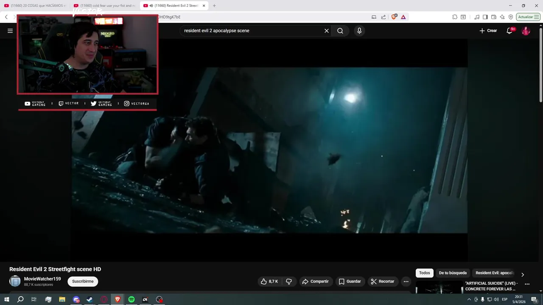
Task: Select the Resident Evil: apocalypse chip
Action: pos(494,273)
